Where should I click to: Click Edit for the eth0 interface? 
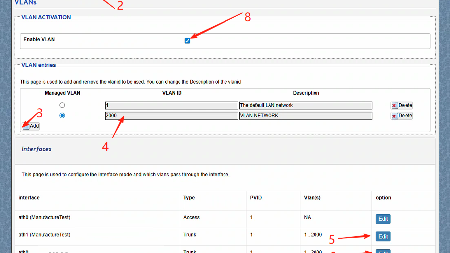point(383,251)
